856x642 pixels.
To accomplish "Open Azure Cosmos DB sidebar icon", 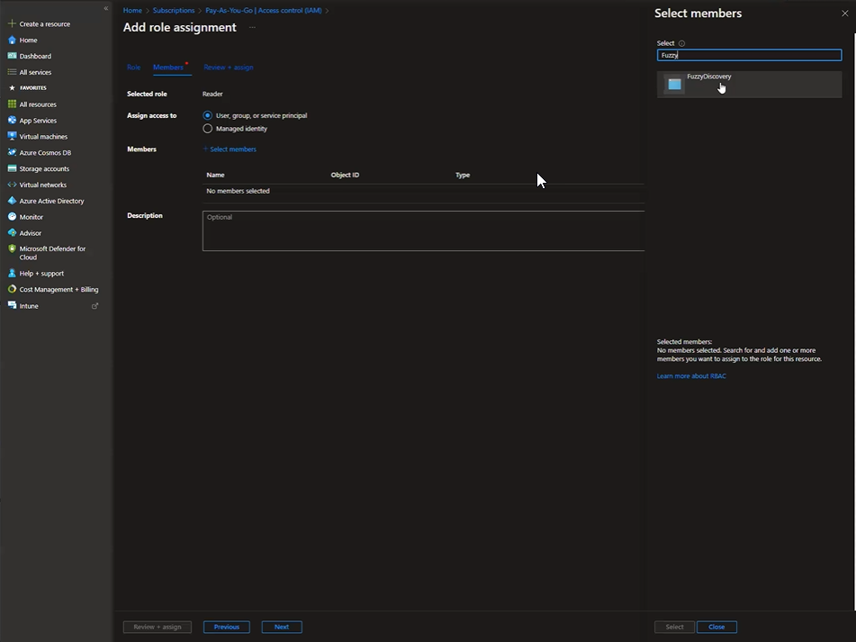I will (x=12, y=153).
